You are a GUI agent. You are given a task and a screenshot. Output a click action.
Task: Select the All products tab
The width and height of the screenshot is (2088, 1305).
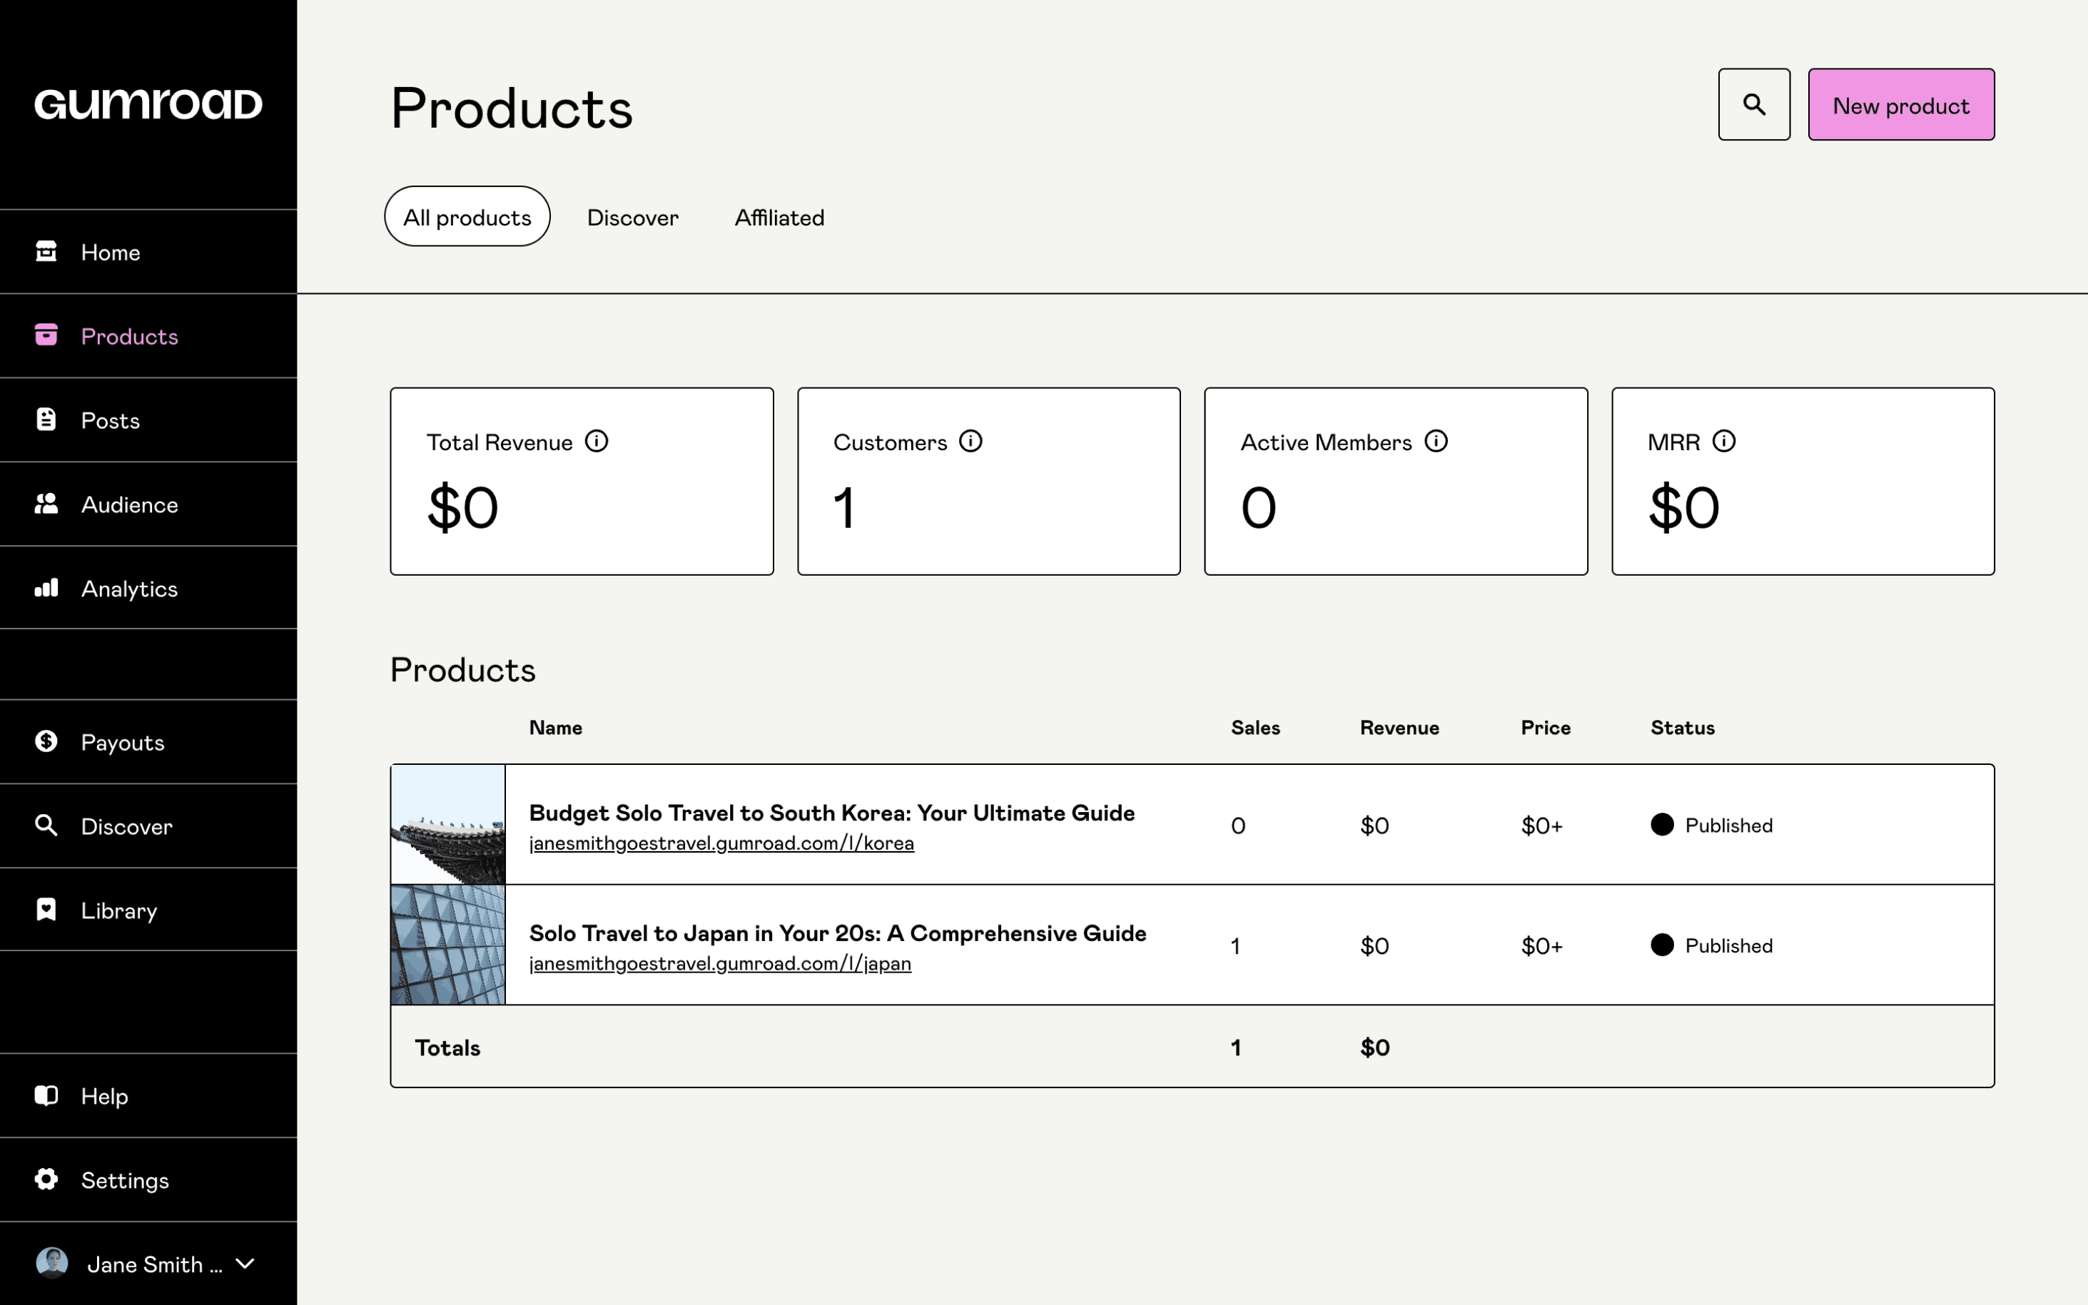(x=467, y=218)
